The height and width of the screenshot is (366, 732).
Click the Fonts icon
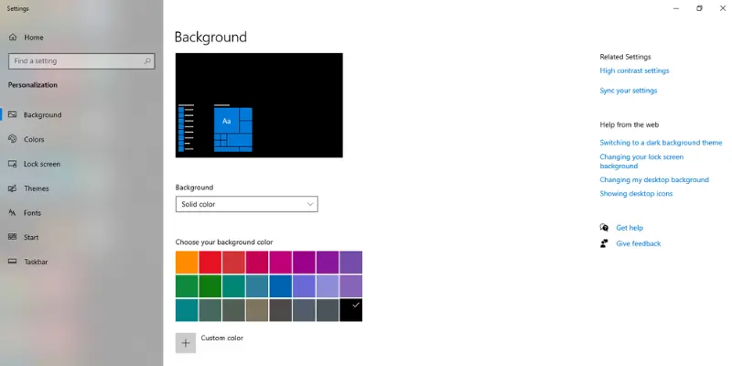[13, 213]
